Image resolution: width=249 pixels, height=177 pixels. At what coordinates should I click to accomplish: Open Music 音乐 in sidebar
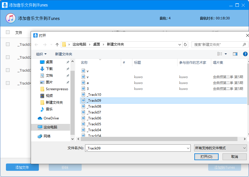tap(49, 109)
